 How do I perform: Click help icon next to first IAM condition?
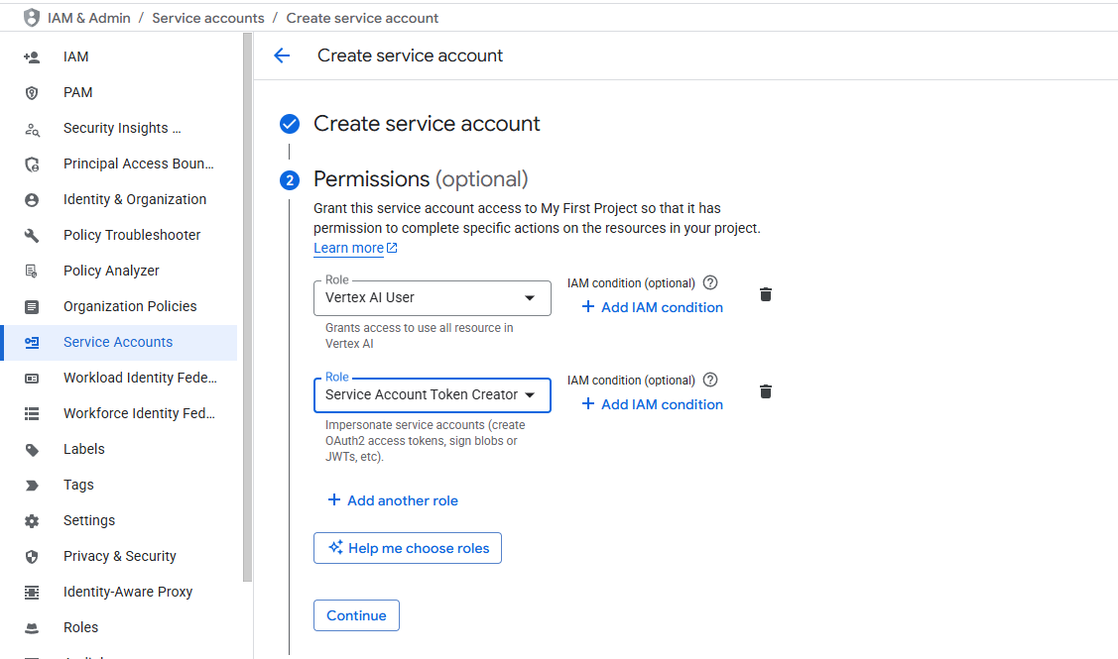click(709, 282)
